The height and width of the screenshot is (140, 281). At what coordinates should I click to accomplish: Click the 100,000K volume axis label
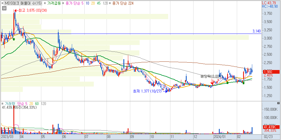pos(271,118)
